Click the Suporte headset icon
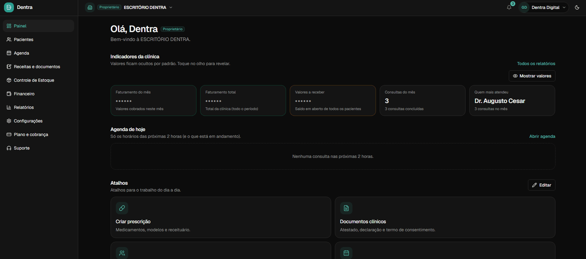 pyautogui.click(x=9, y=148)
